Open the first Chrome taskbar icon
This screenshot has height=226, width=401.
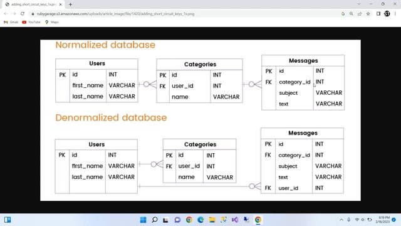point(189,220)
